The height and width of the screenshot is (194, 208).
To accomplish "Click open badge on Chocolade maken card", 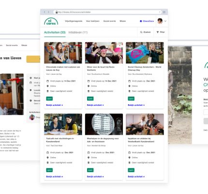I will pyautogui.click(x=49, y=98).
